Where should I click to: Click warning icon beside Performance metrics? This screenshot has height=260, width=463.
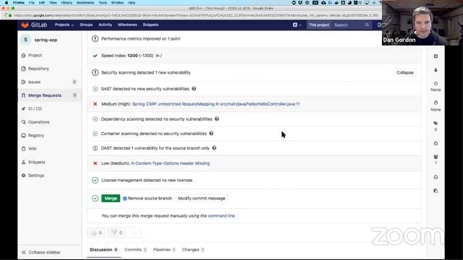[95, 38]
